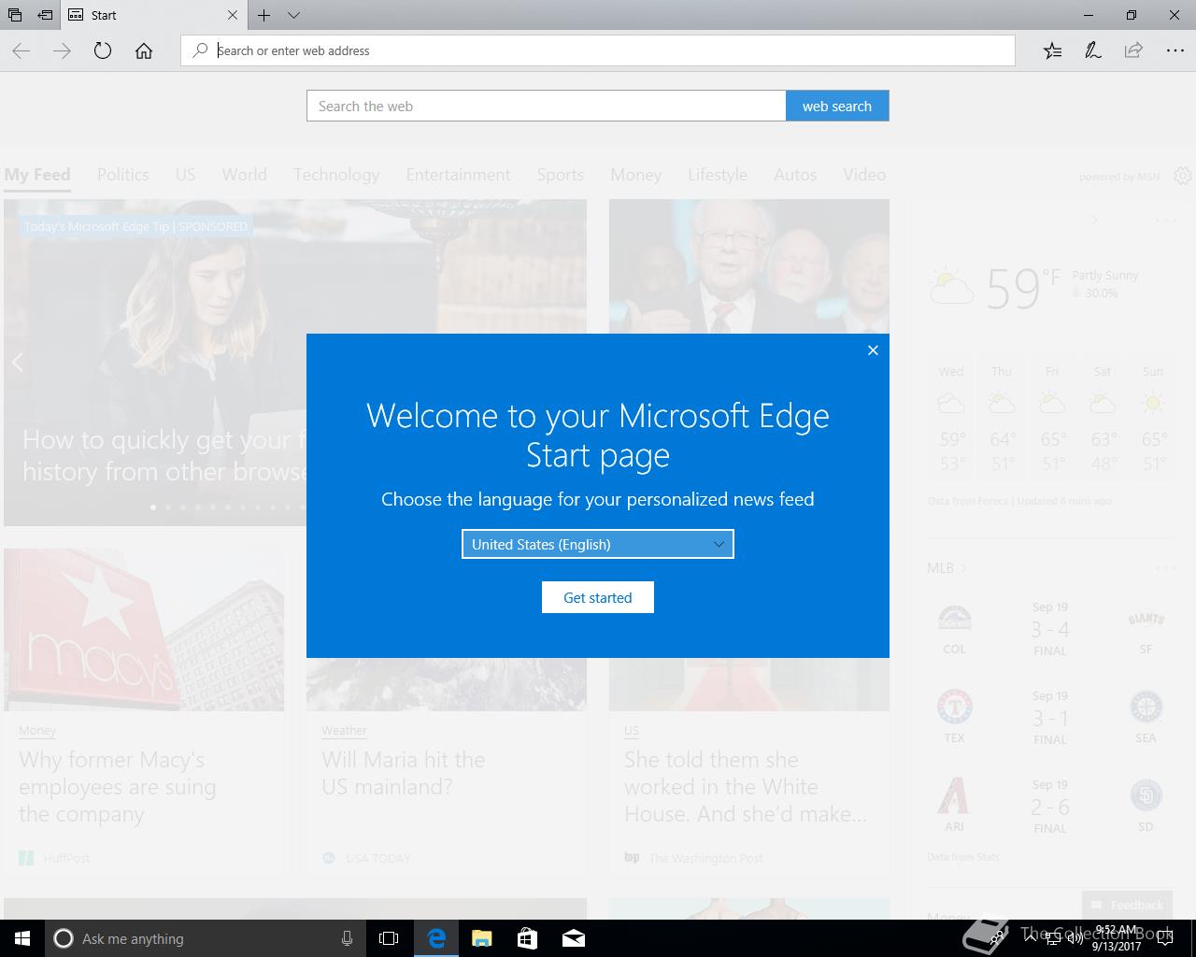Image resolution: width=1196 pixels, height=957 pixels.
Task: Click the Forward navigation arrow
Action: [63, 50]
